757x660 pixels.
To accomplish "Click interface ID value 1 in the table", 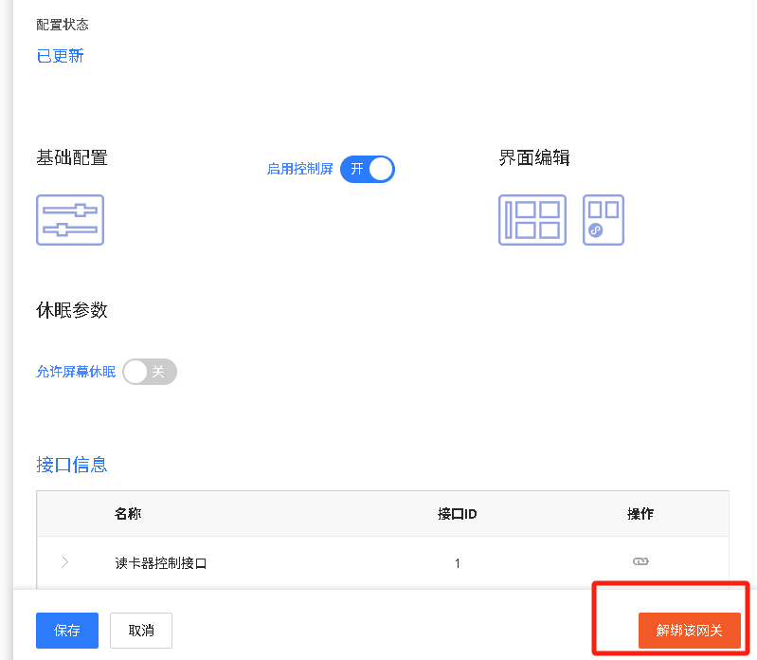I will (x=457, y=563).
